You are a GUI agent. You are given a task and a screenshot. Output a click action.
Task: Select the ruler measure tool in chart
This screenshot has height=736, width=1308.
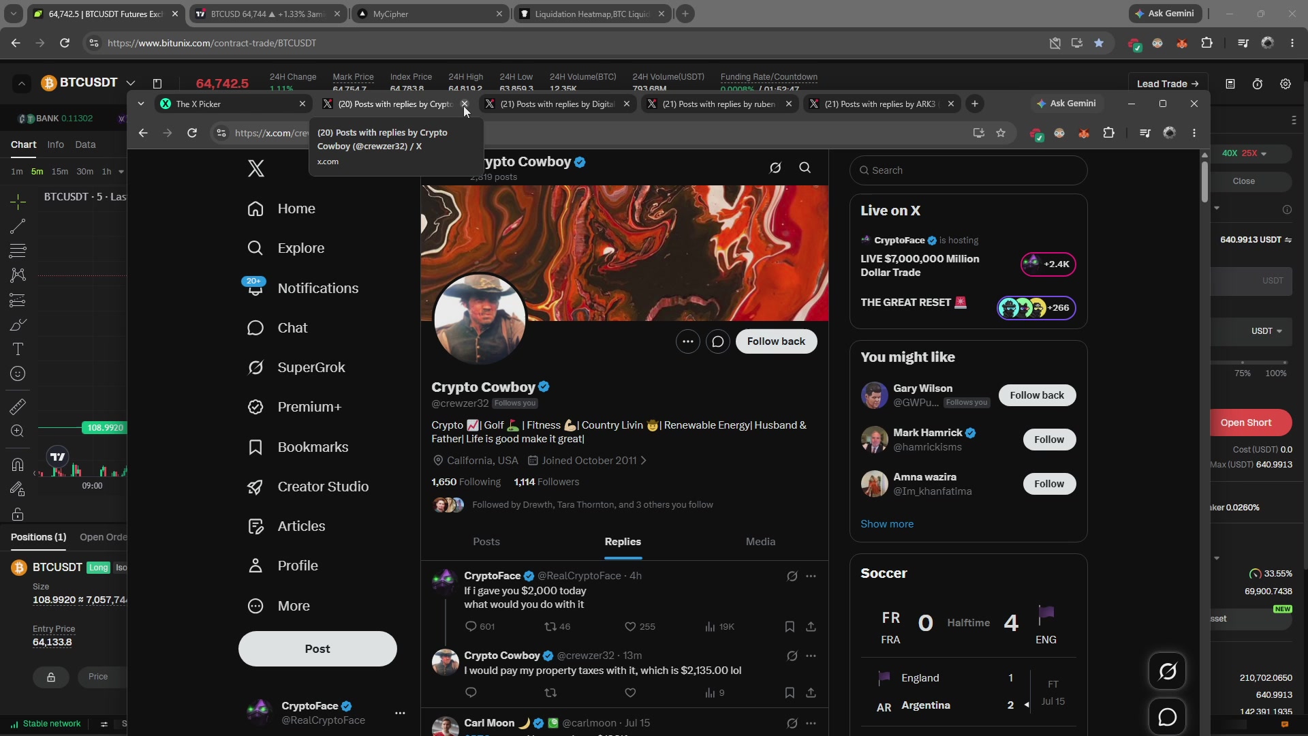click(x=18, y=407)
